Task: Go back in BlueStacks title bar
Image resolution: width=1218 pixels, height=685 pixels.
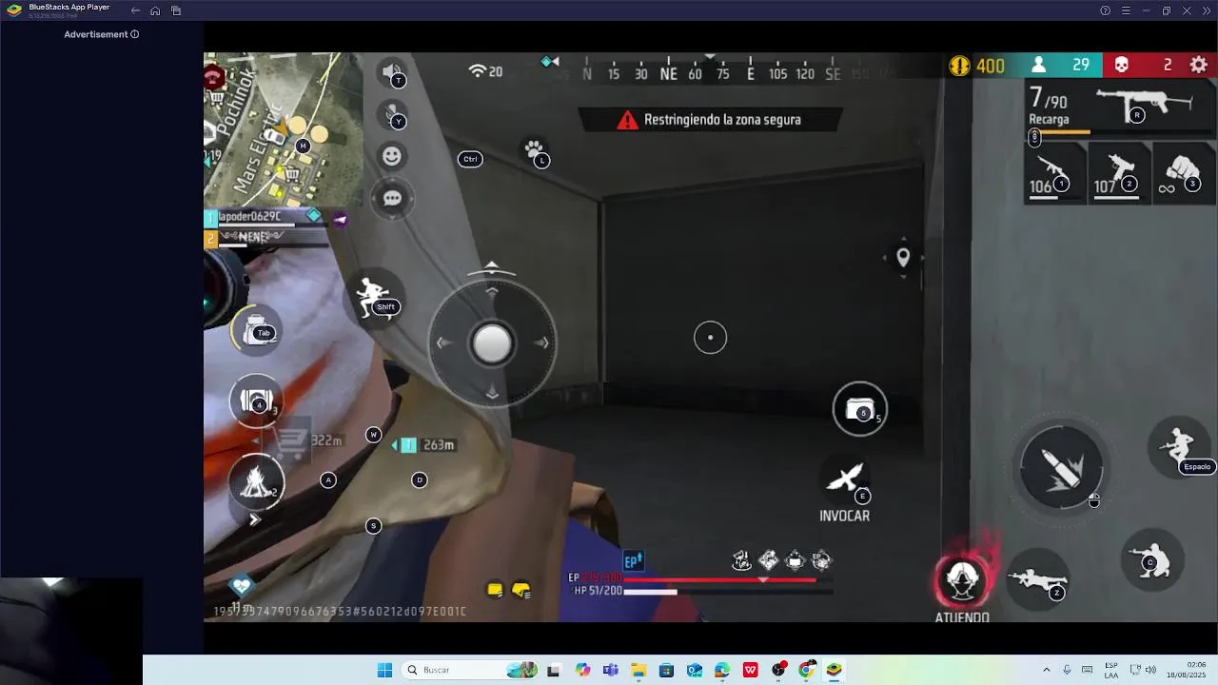Action: [135, 10]
